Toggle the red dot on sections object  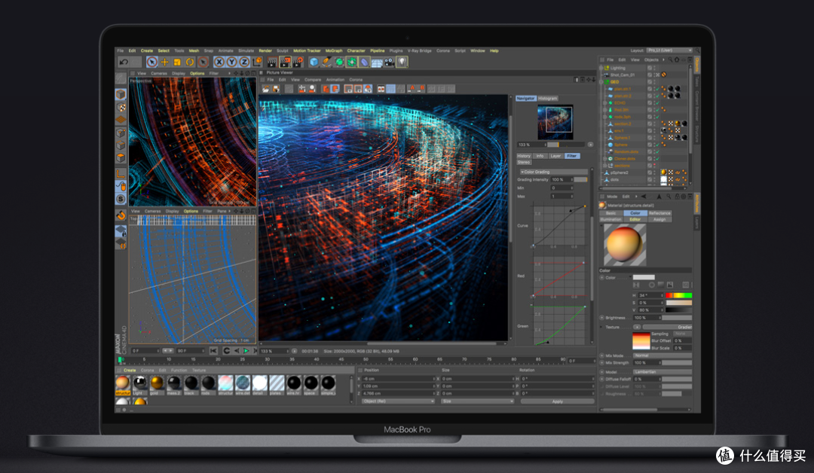click(x=654, y=166)
